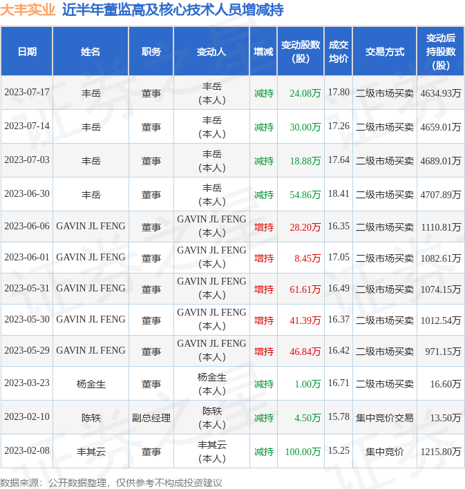The image size is (465, 489).
Task: Click the 100.00万 share change value
Action: pyautogui.click(x=303, y=452)
